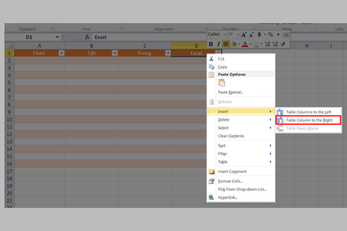Open Table submenu

(x=241, y=162)
